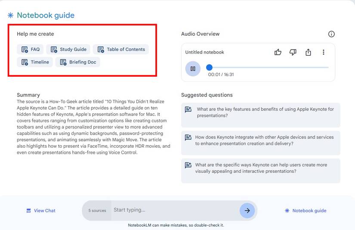Select the key features and benefits question
Screen dimensions: 355x230
coord(260,112)
